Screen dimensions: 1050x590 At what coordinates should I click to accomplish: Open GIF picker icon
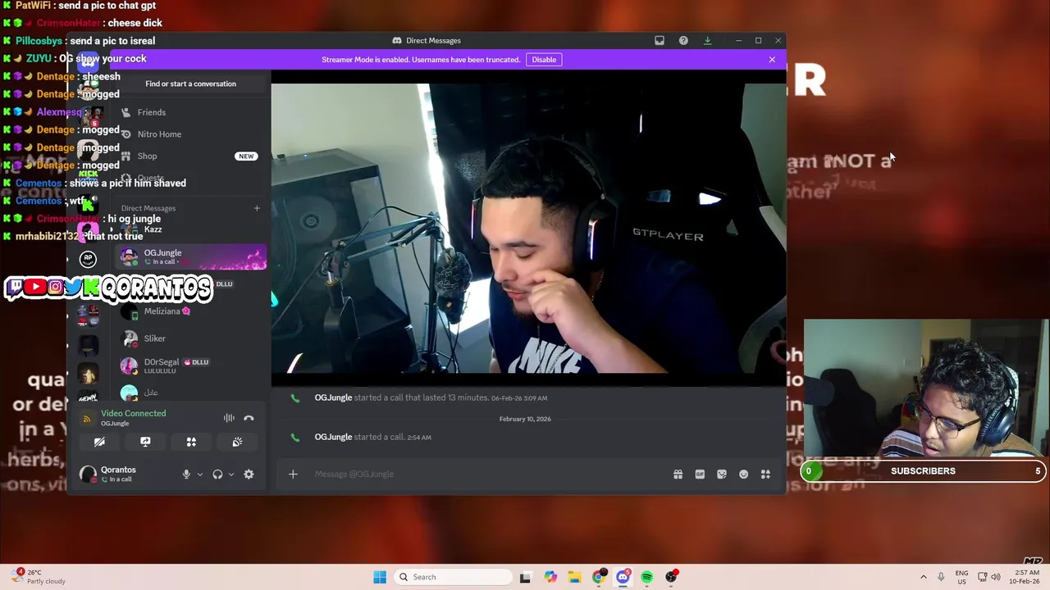point(700,474)
